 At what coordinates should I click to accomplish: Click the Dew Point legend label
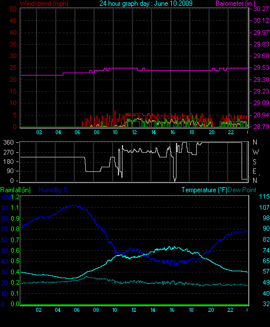[242, 190]
